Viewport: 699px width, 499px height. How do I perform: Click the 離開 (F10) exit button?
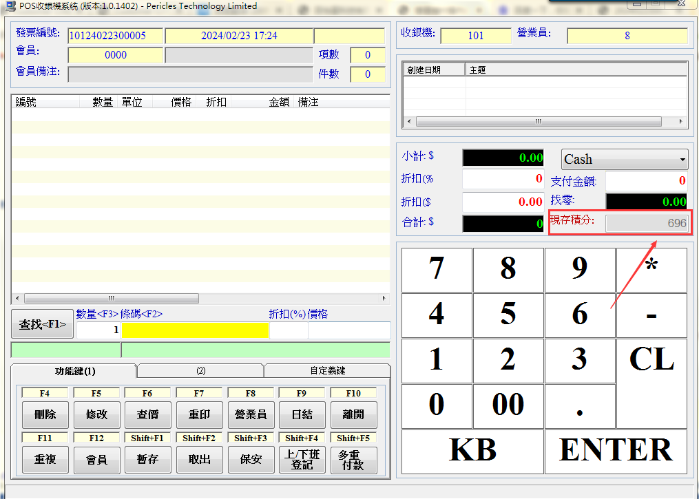coord(353,414)
